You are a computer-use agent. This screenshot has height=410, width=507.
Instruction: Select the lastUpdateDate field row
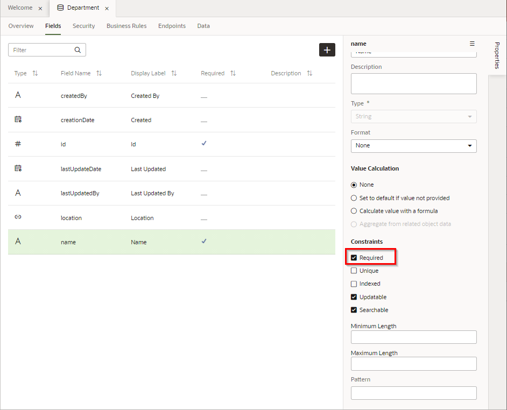(x=81, y=169)
